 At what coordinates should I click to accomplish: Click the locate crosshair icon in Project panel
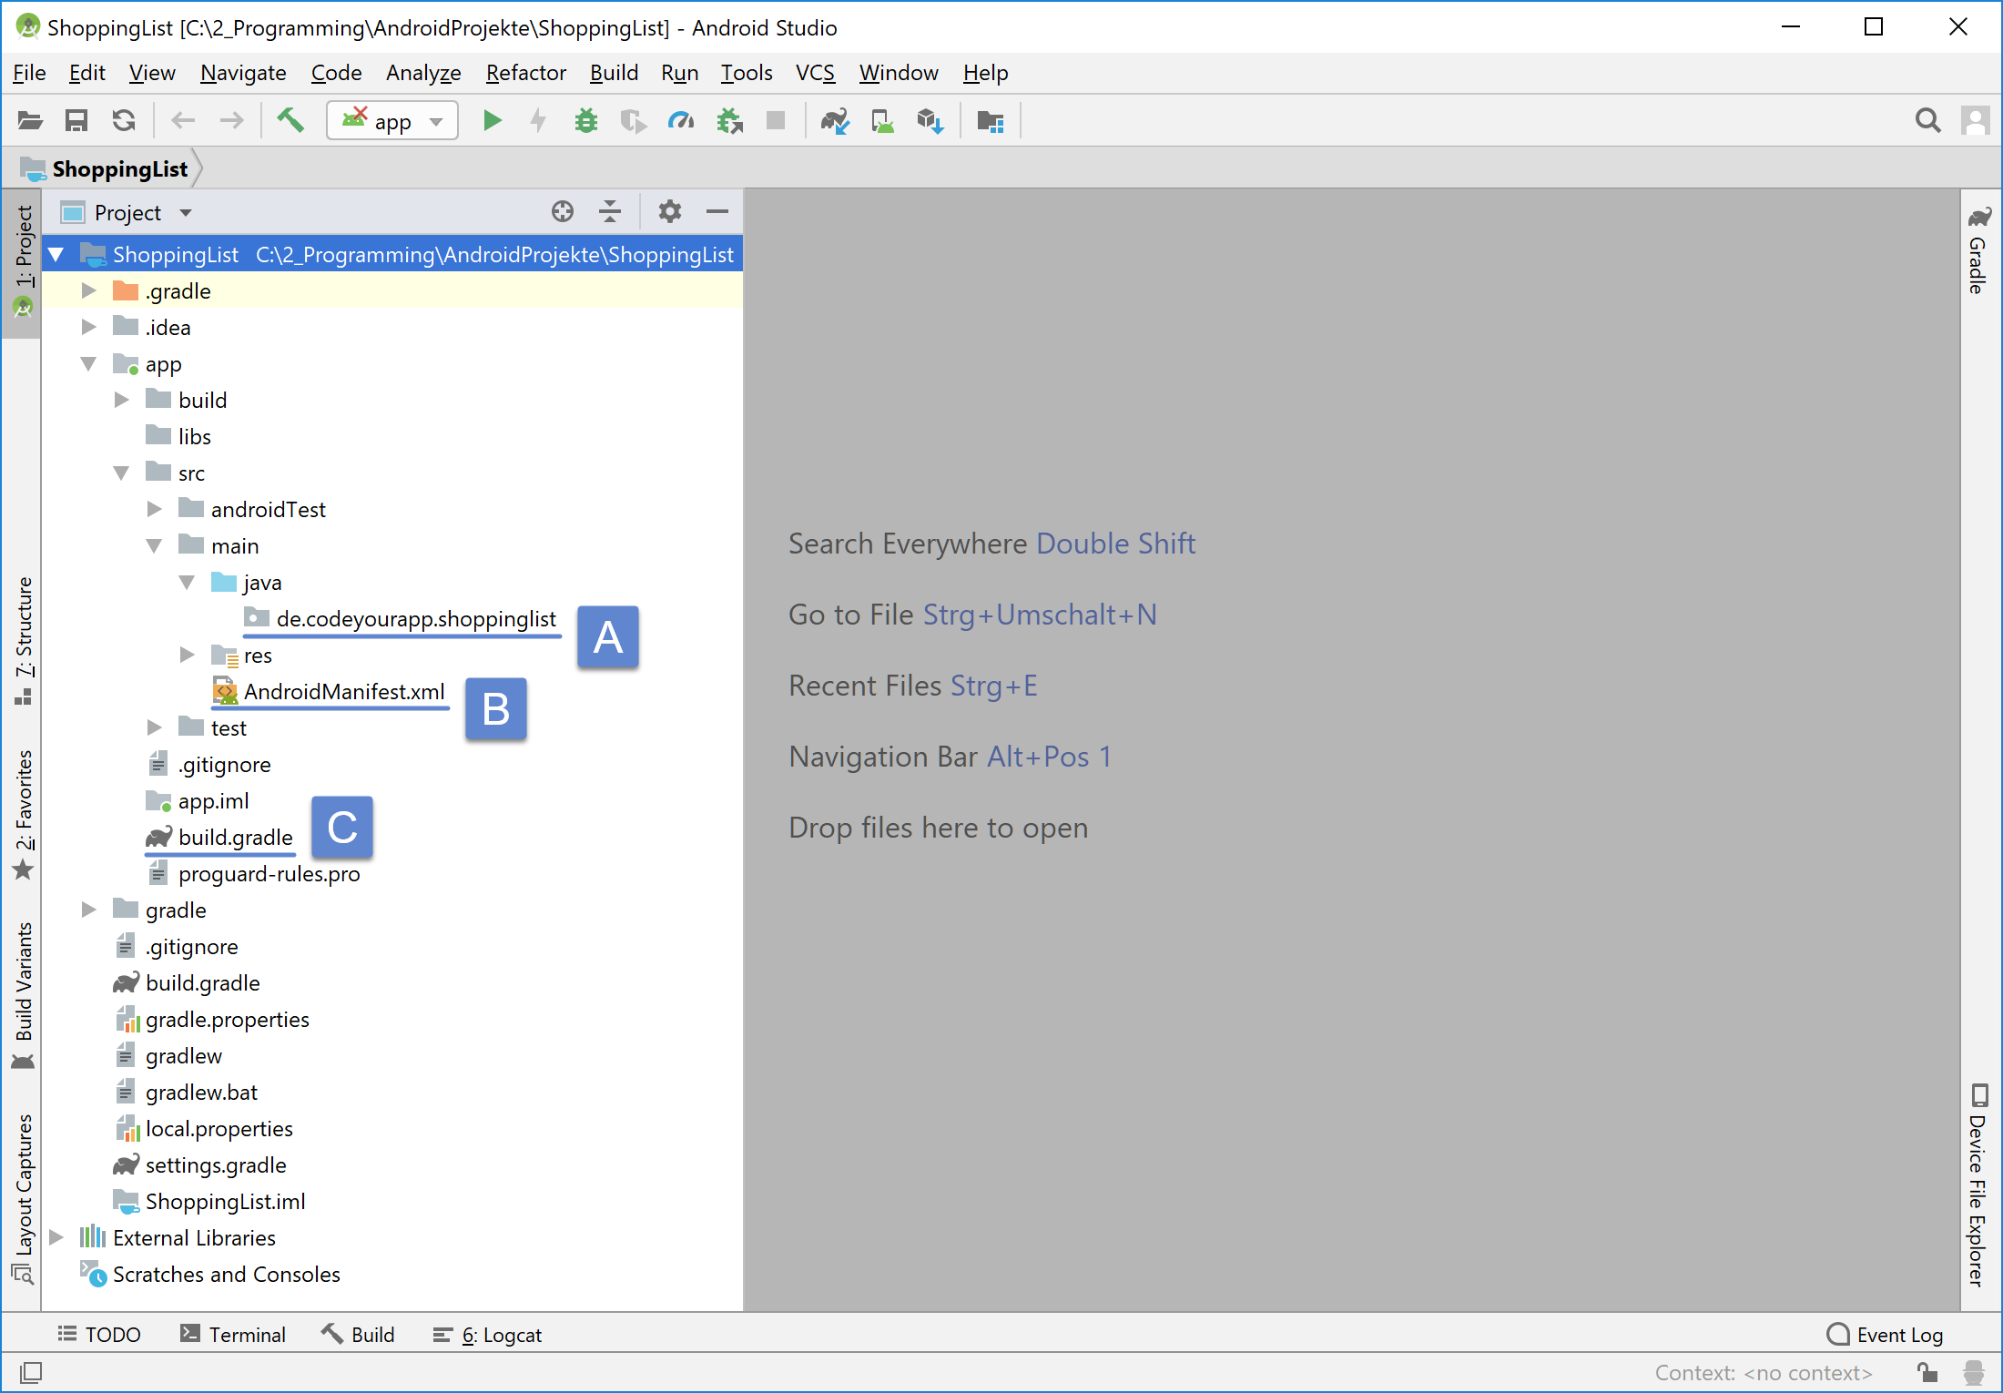pyautogui.click(x=563, y=212)
